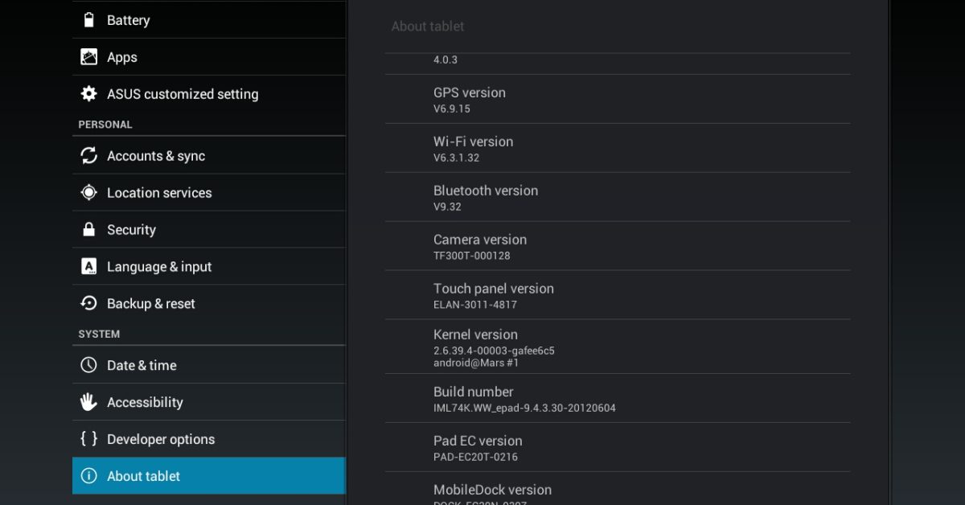
Task: Select the Security settings entry
Action: coord(209,230)
